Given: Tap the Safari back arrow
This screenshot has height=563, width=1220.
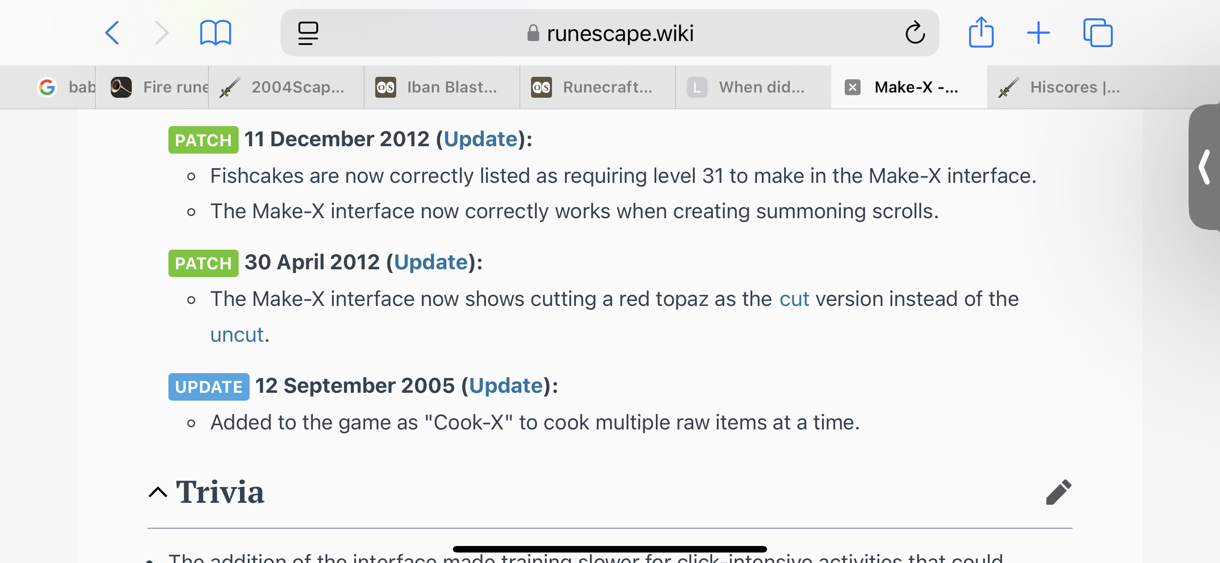Looking at the screenshot, I should pos(112,33).
